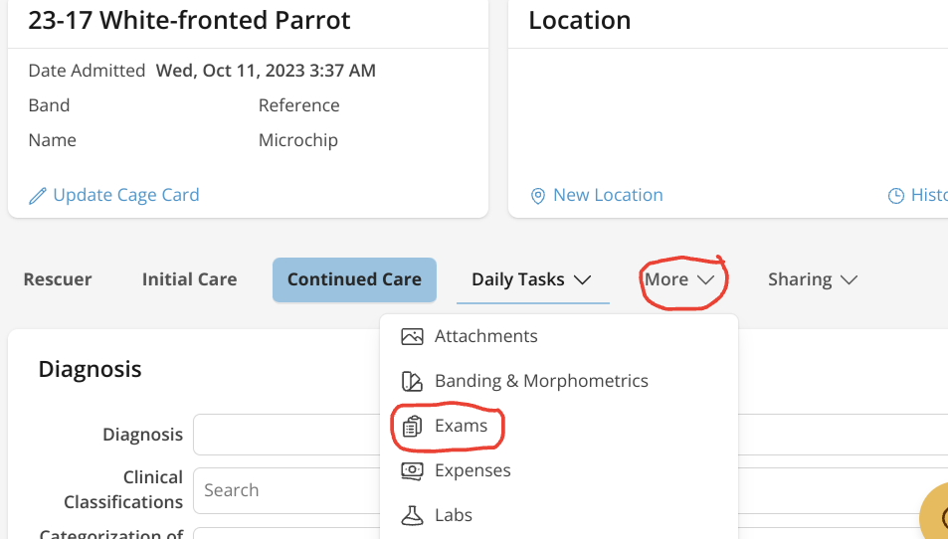Expand the Daily Tasks dropdown

(x=531, y=279)
